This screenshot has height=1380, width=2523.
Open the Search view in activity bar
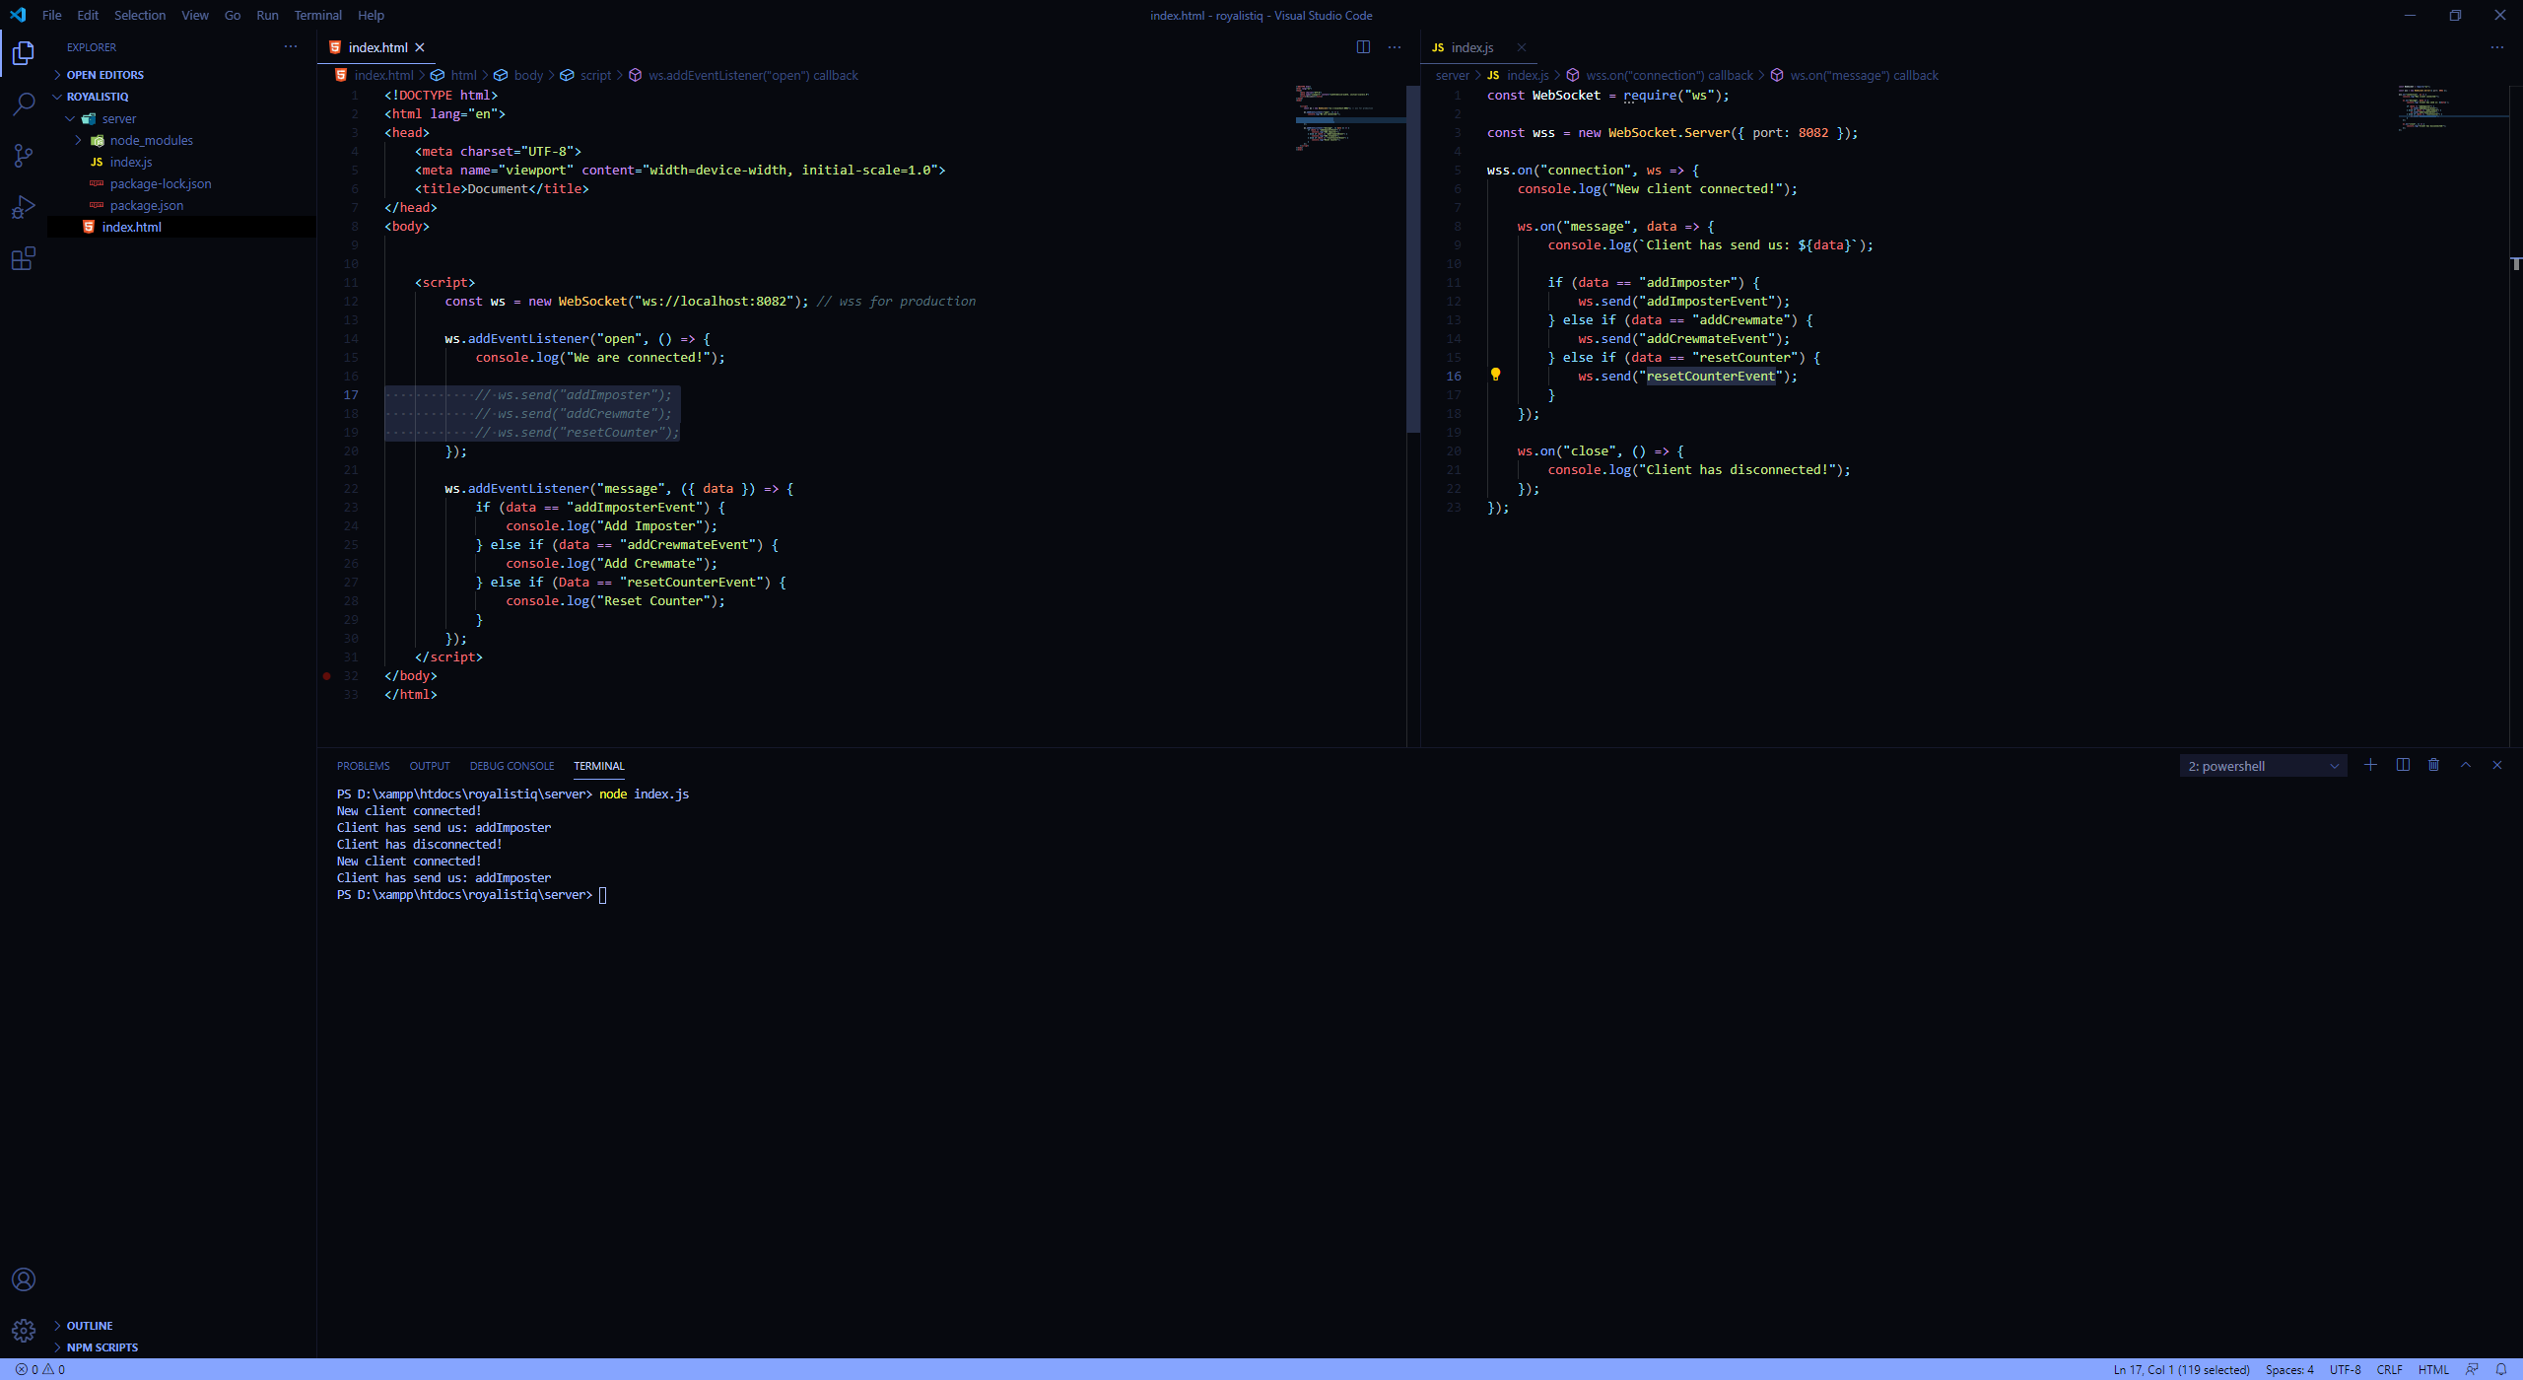[x=24, y=103]
